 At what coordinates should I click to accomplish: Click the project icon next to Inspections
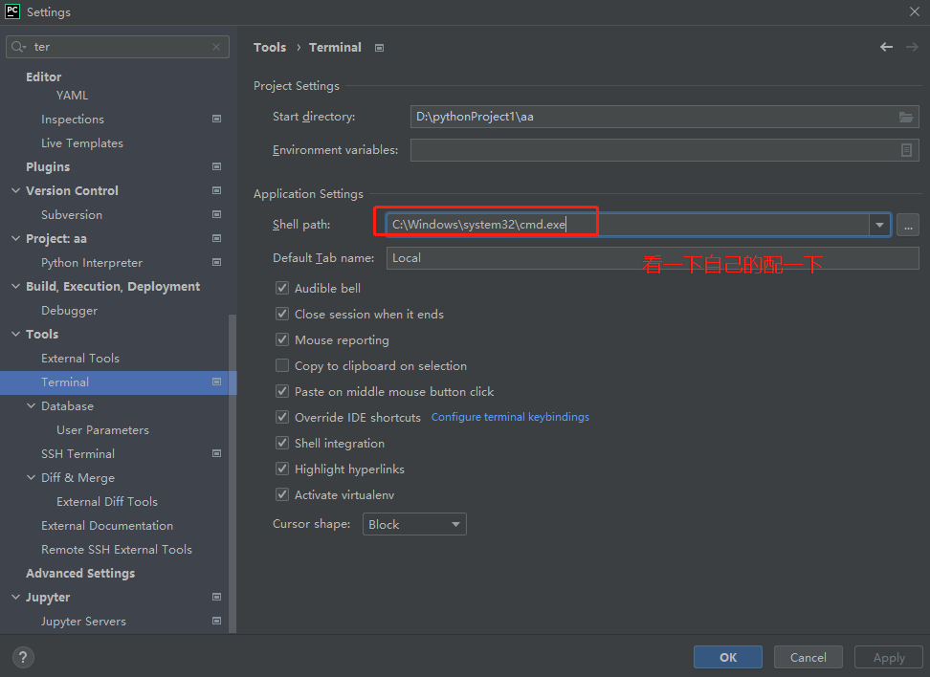coord(216,120)
